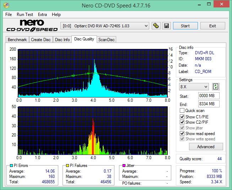Click the magenta Jitter legend swatch
Viewport: 232px width, 190px height.
click(x=124, y=166)
